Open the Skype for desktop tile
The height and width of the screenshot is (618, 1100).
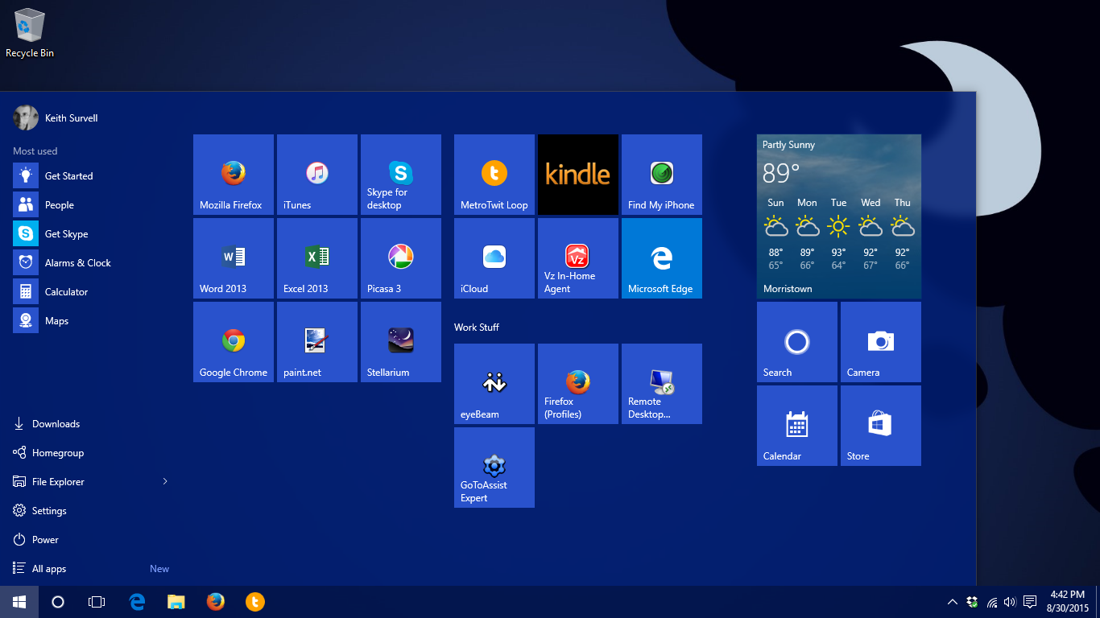(x=401, y=175)
